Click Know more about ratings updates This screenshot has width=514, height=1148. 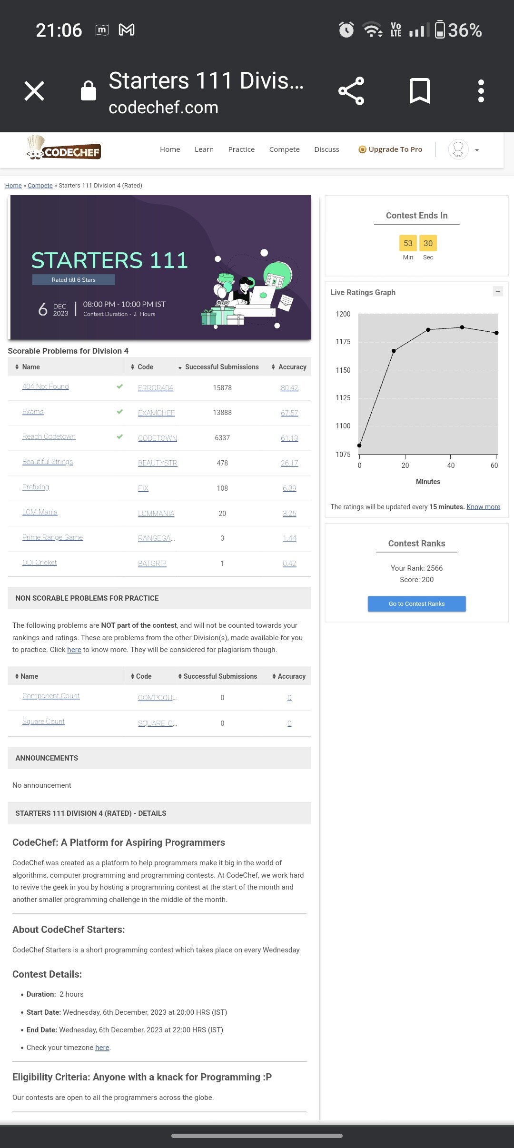coord(484,507)
